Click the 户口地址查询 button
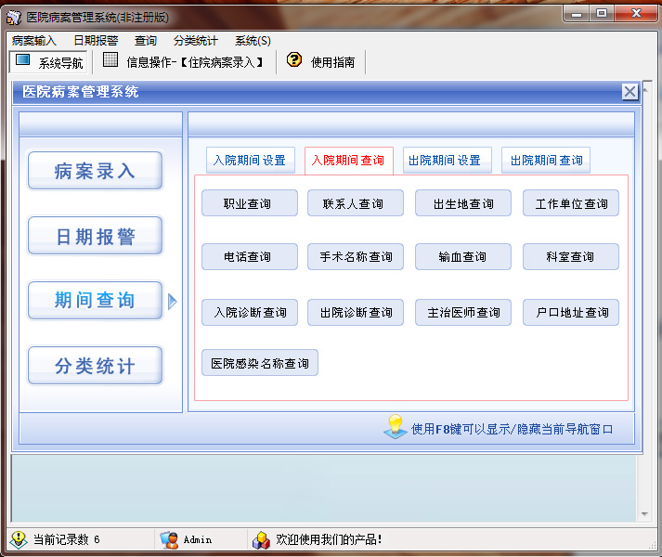 coord(571,313)
